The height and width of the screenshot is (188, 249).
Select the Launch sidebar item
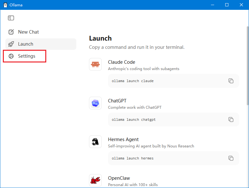pos(41,44)
